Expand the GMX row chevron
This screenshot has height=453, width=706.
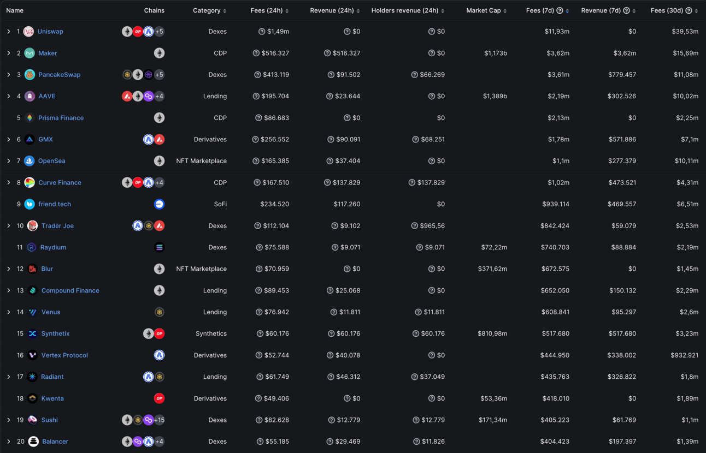pos(9,140)
